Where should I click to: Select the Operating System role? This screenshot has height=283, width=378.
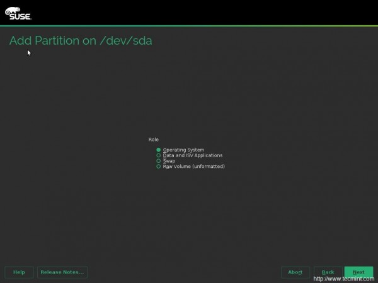coord(180,150)
